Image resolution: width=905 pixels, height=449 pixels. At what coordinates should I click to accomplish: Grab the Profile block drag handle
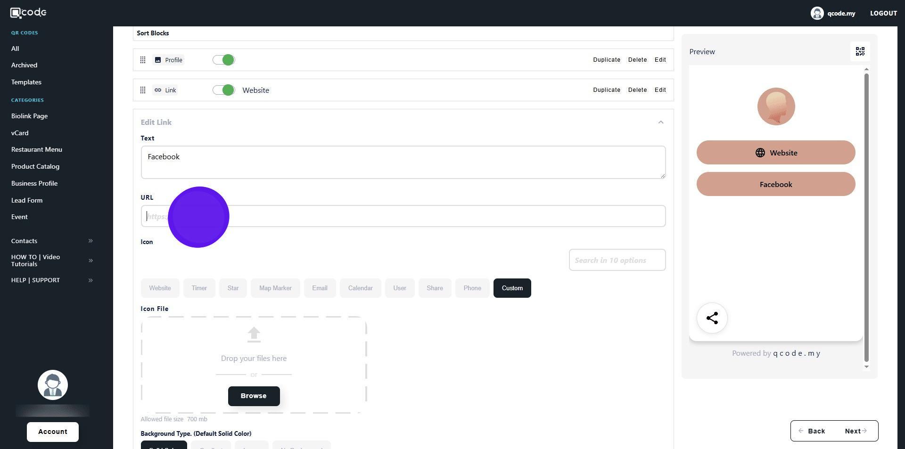(143, 60)
